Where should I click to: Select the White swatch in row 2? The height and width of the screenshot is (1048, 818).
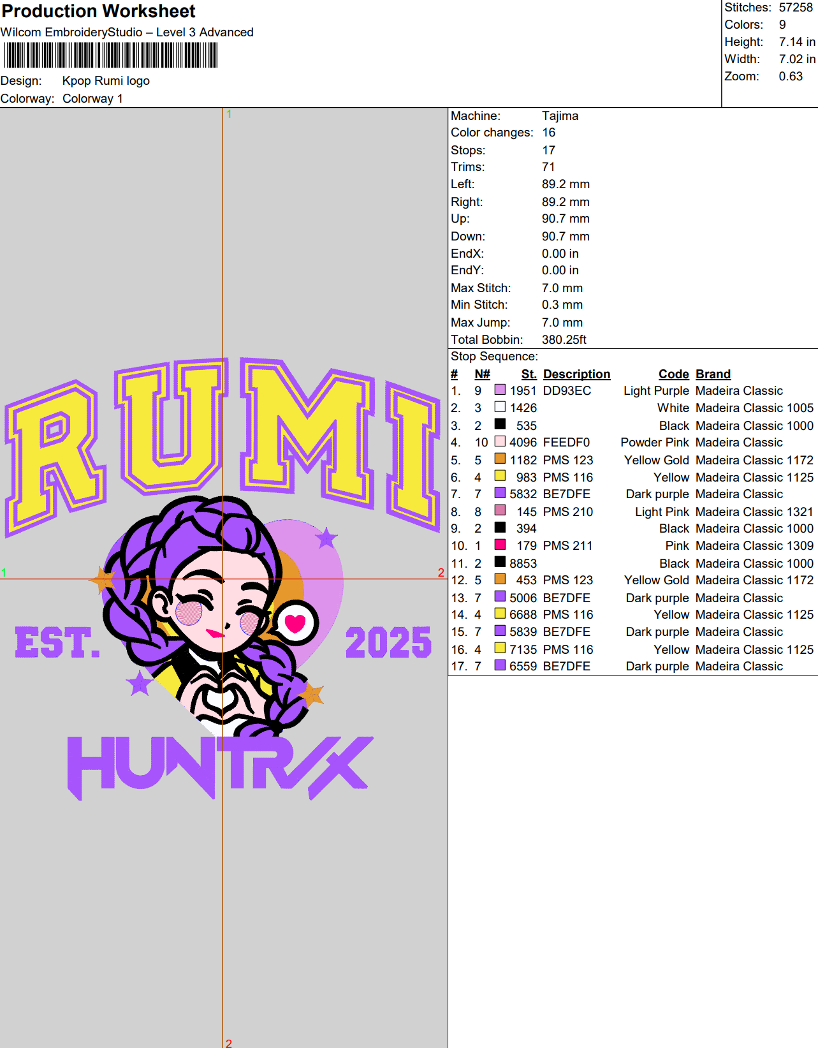[500, 407]
